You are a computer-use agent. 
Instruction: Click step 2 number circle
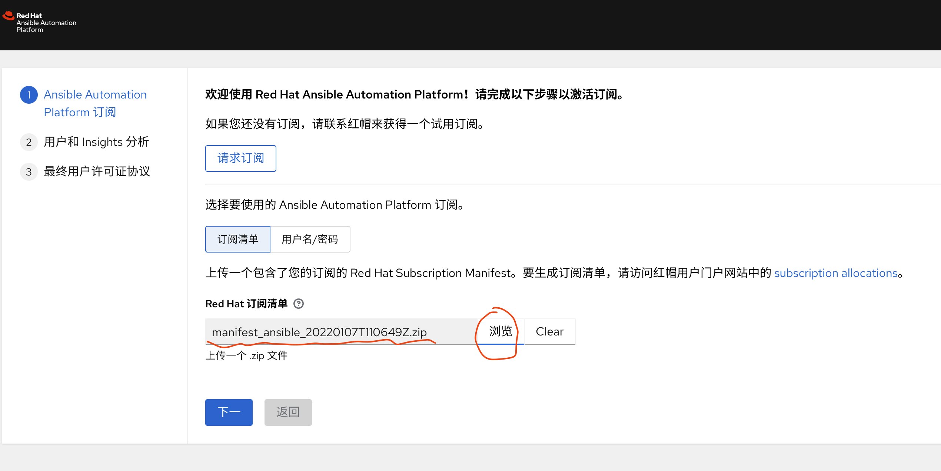tap(29, 142)
